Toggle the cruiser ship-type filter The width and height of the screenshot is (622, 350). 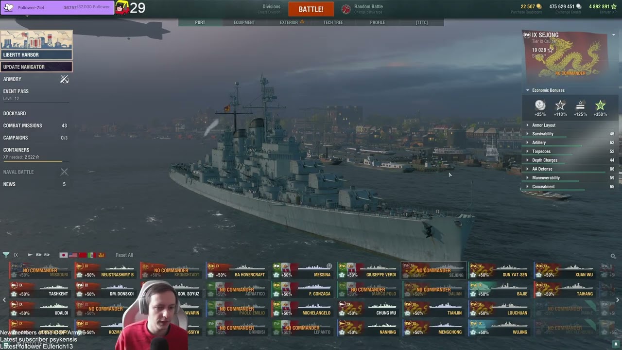[x=38, y=255]
